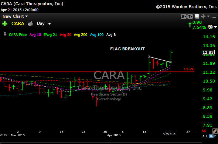Click the 13.36 price scale label
Image resolution: width=218 pixels, height=144 pixels.
point(209,46)
